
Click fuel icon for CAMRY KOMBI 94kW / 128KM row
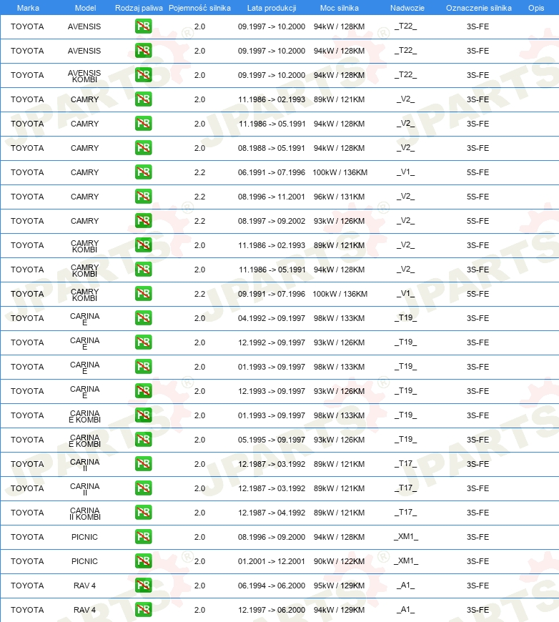(143, 270)
